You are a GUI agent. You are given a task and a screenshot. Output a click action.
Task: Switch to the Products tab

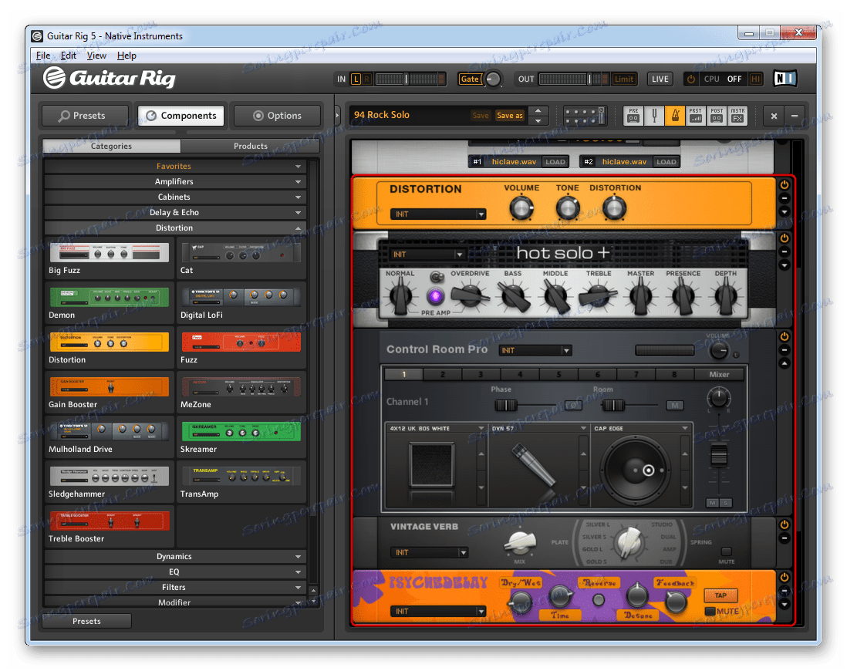click(x=250, y=146)
